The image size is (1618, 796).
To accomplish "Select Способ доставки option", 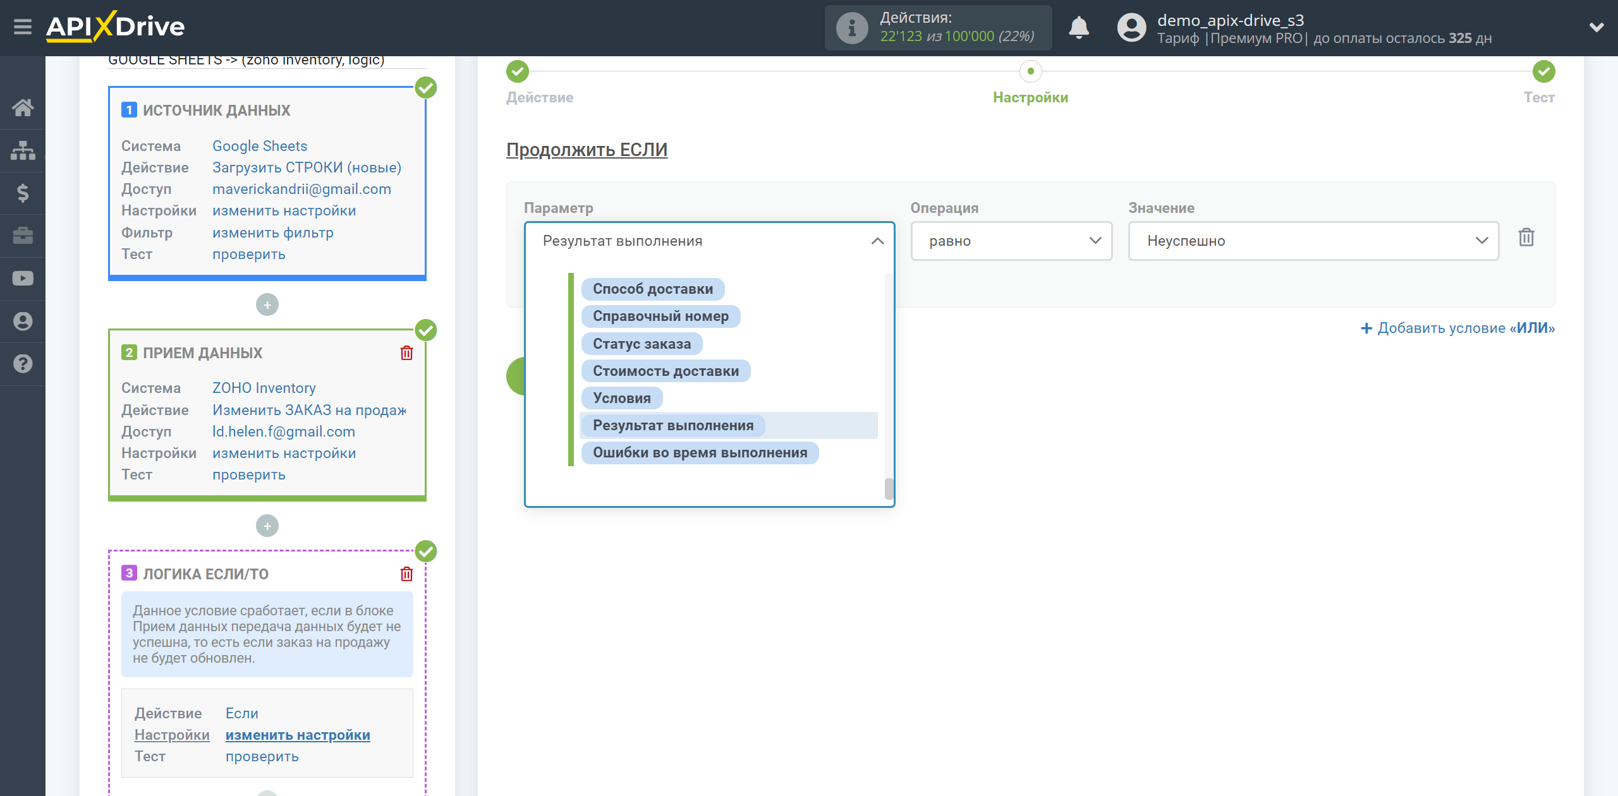I will tap(653, 289).
